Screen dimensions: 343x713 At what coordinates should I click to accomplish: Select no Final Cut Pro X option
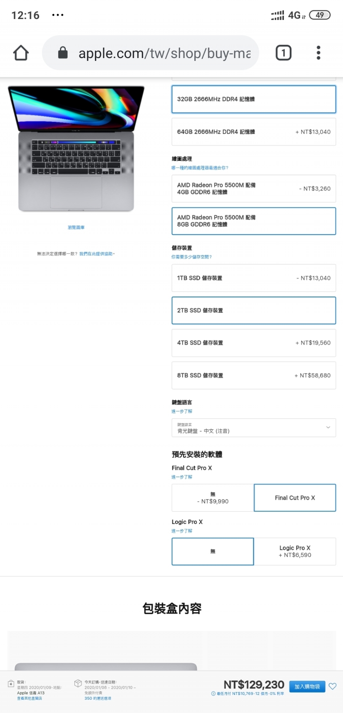click(x=213, y=498)
